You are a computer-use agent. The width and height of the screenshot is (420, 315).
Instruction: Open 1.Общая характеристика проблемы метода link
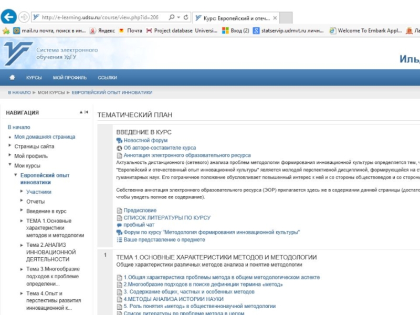click(x=222, y=277)
